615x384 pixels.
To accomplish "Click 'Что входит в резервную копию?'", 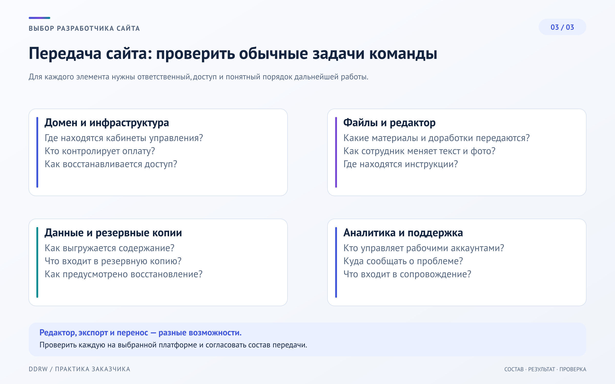I will (x=113, y=261).
